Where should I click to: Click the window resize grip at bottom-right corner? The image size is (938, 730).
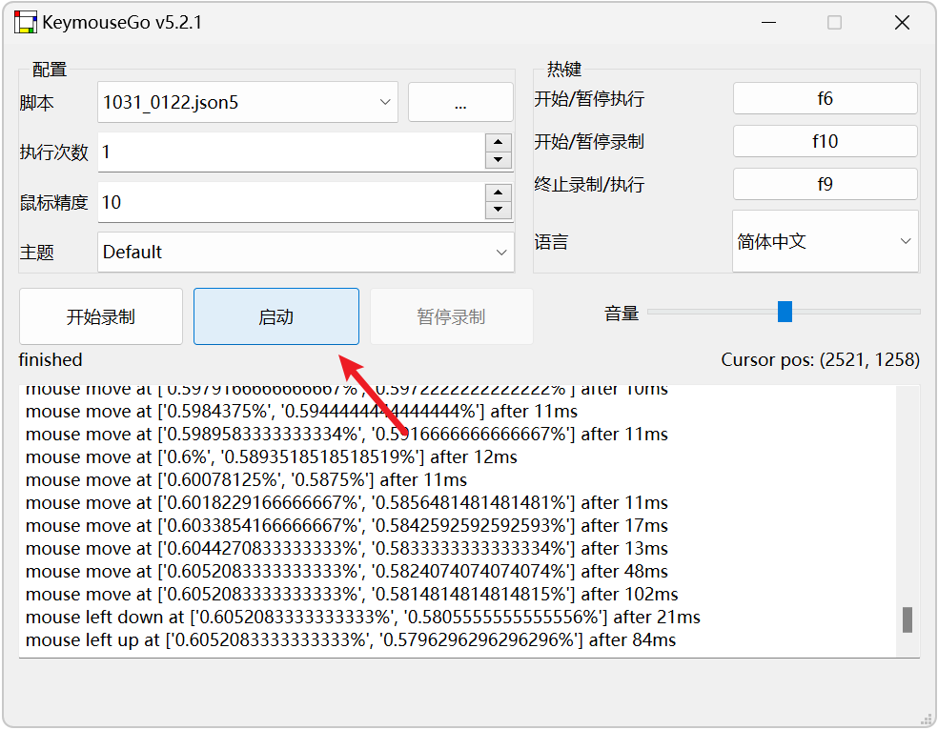926,718
